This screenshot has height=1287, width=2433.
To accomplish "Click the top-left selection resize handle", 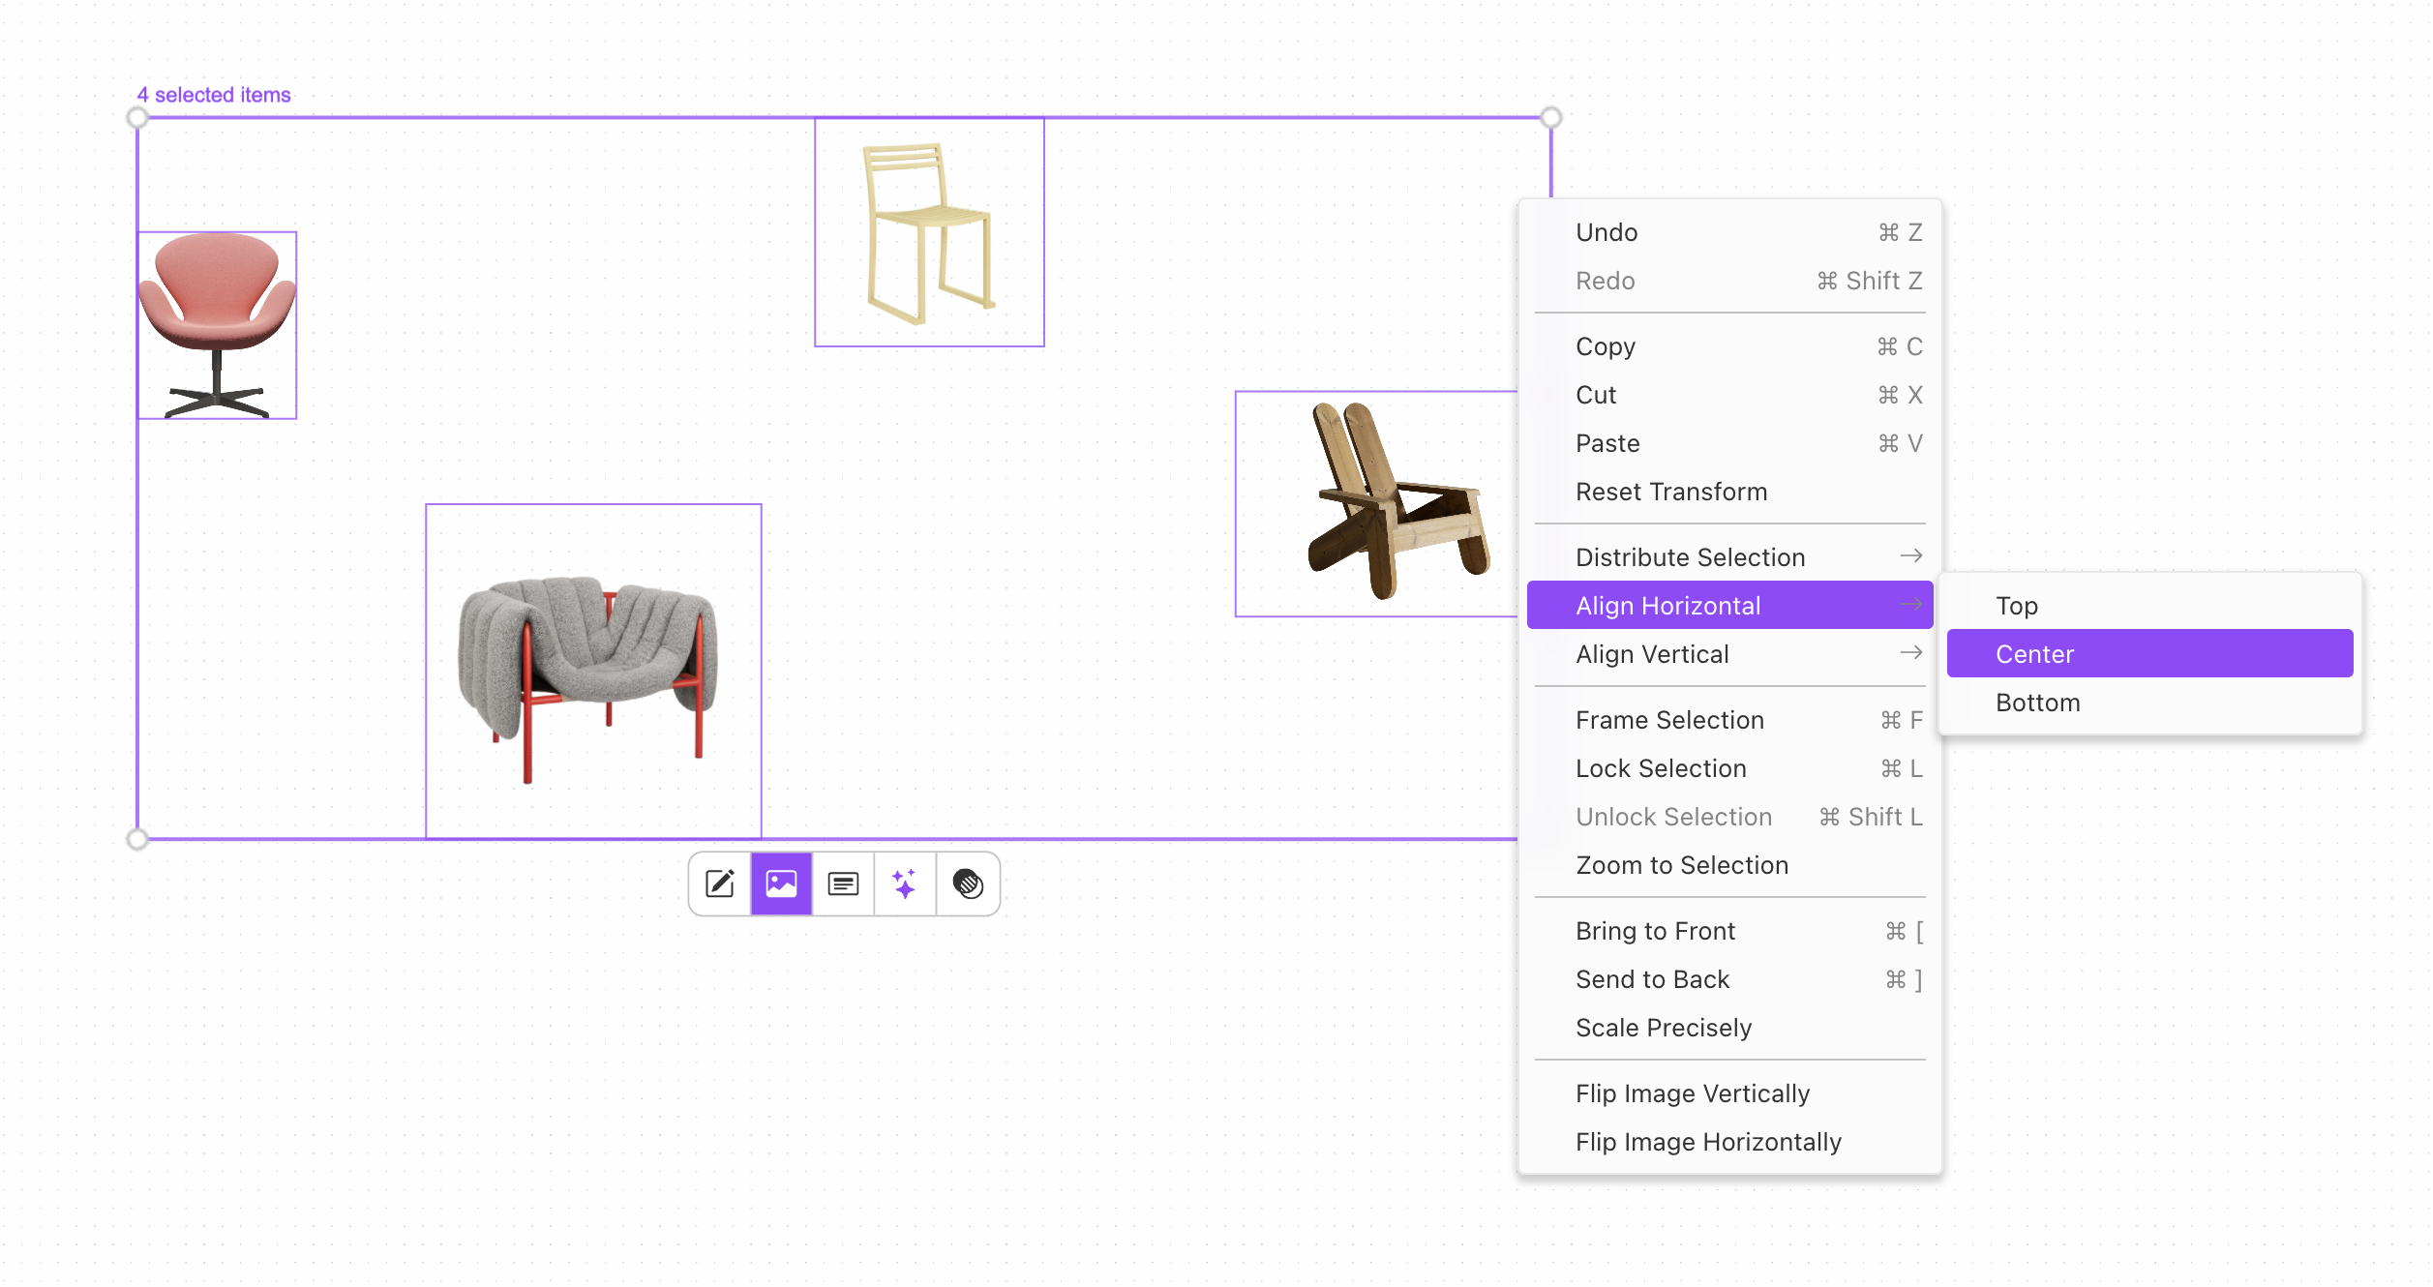I will [x=137, y=118].
